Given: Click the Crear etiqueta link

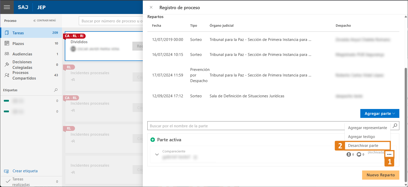Looking at the screenshot, I should click(25, 171).
